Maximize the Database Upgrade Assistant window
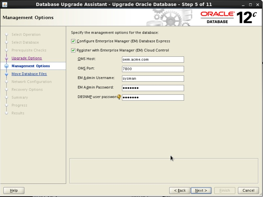This screenshot has width=263, height=197. point(250,5)
